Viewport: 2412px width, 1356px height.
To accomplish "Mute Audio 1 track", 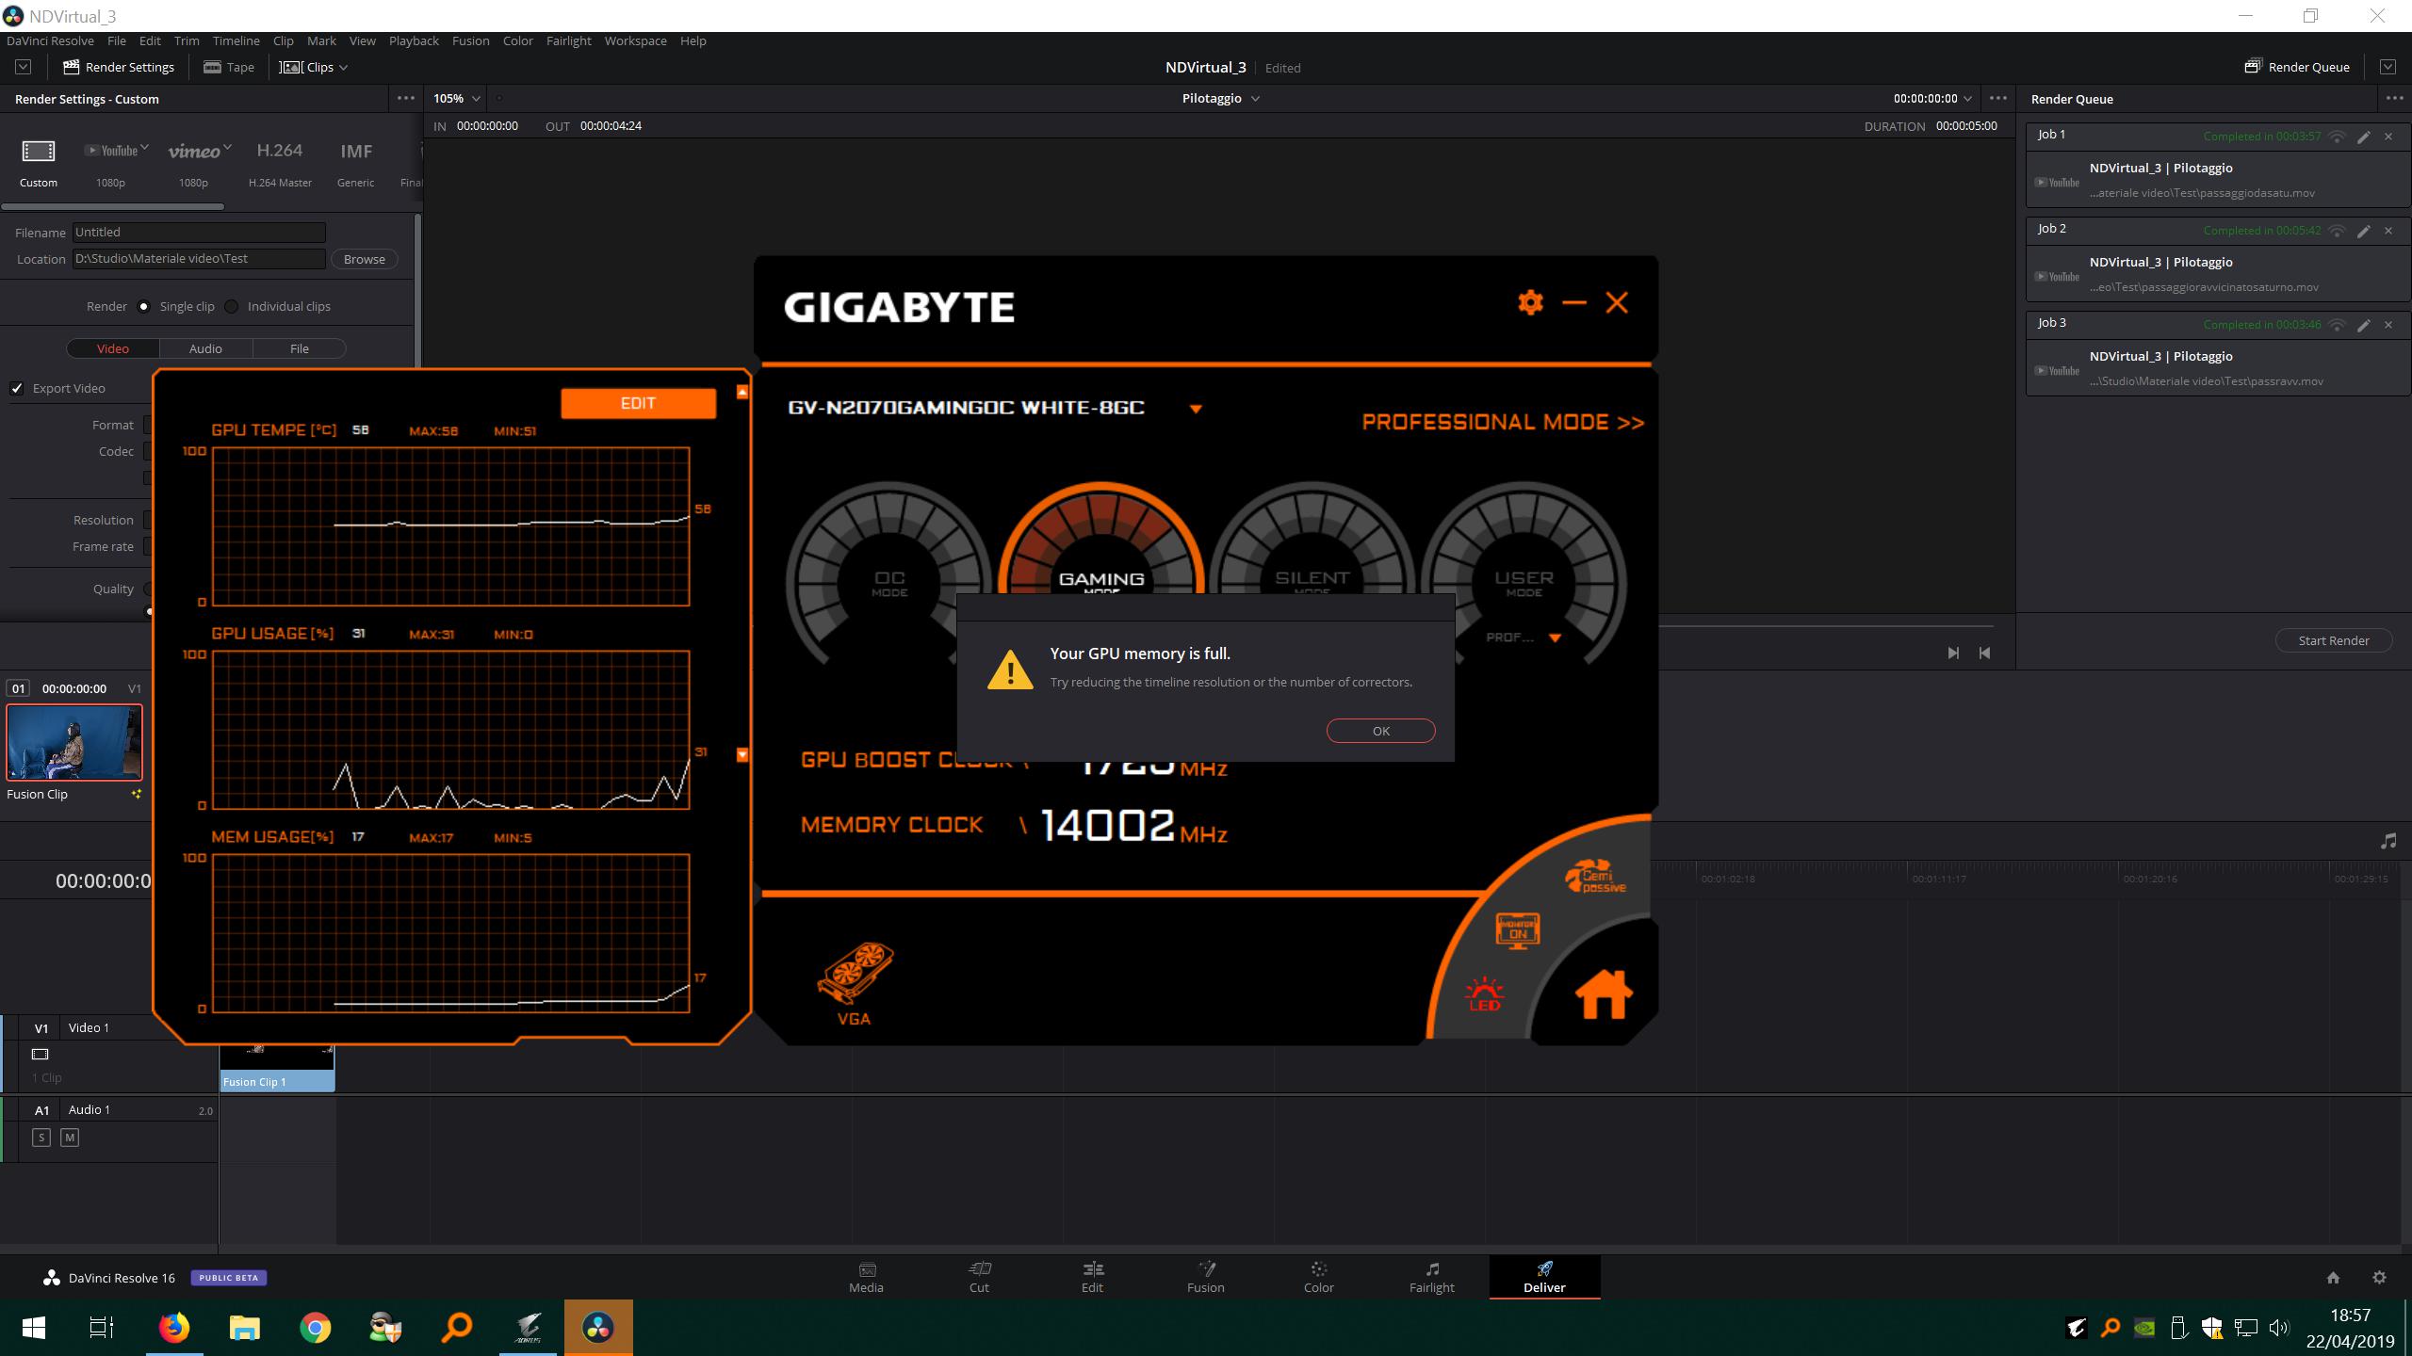I will (70, 1138).
